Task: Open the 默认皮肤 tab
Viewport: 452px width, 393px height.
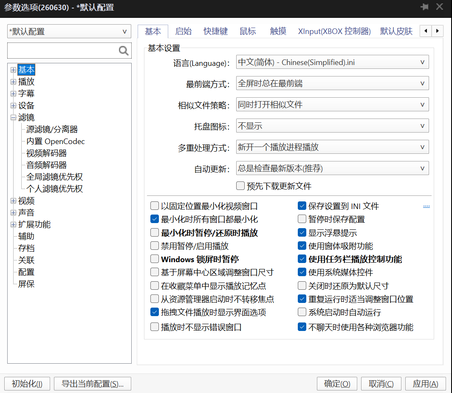Action: pyautogui.click(x=396, y=31)
